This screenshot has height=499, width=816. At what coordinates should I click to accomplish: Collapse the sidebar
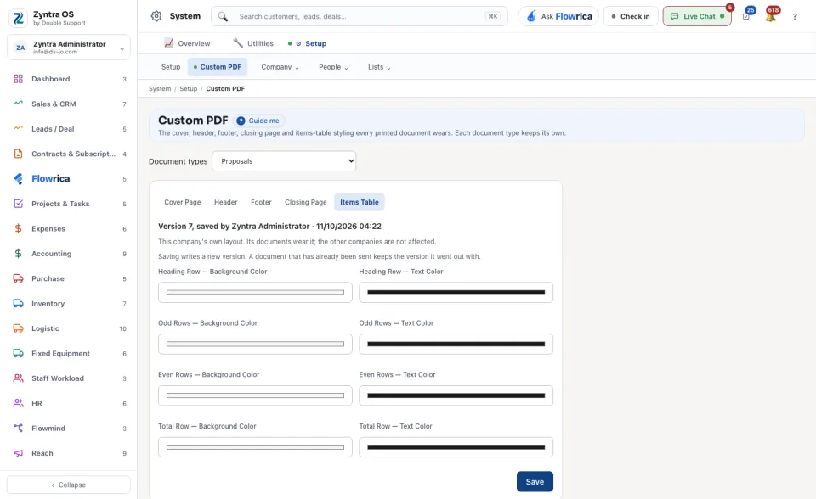(x=69, y=485)
